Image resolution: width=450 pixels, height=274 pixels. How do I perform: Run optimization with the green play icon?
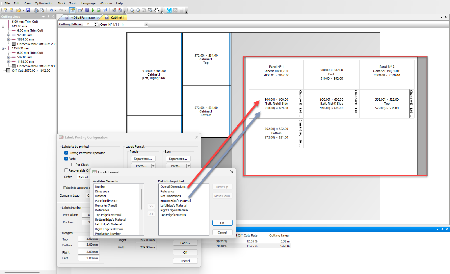pos(93,10)
